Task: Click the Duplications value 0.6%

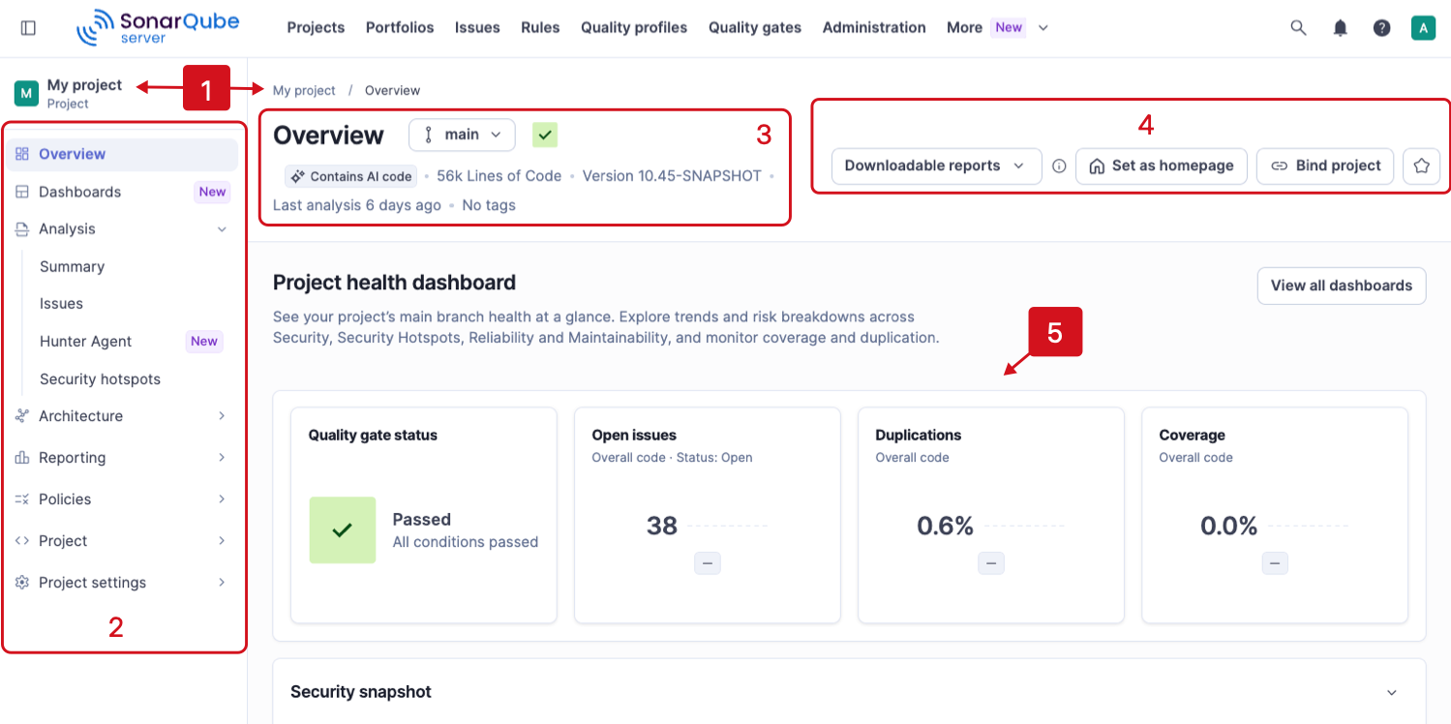Action: (x=946, y=526)
